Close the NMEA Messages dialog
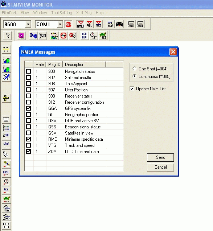Image resolution: width=213 pixels, height=231 pixels. point(173,52)
